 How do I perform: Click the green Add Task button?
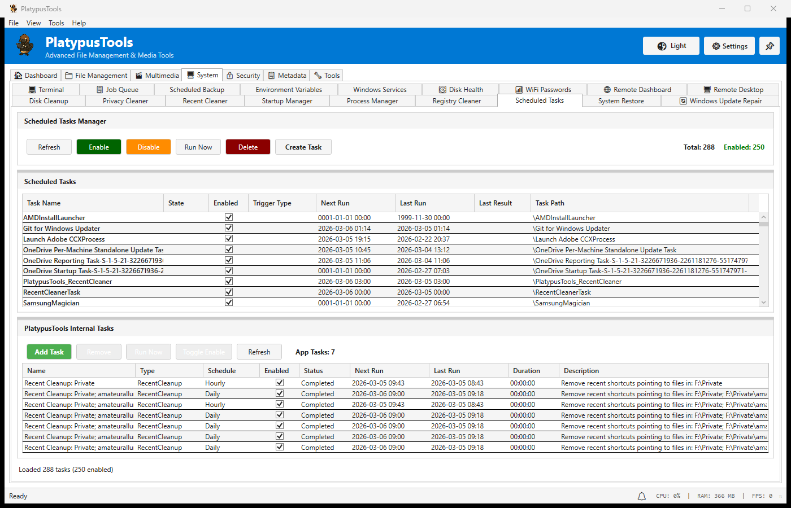point(49,352)
